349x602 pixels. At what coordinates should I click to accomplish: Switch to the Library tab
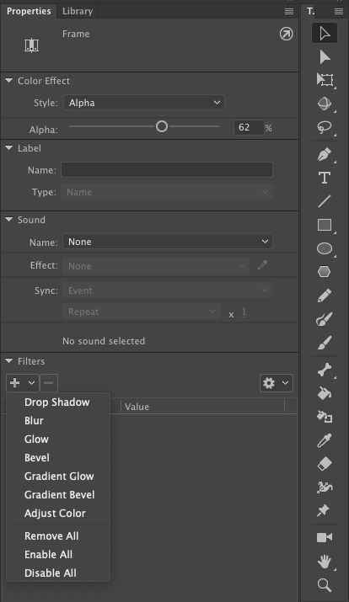pyautogui.click(x=78, y=11)
